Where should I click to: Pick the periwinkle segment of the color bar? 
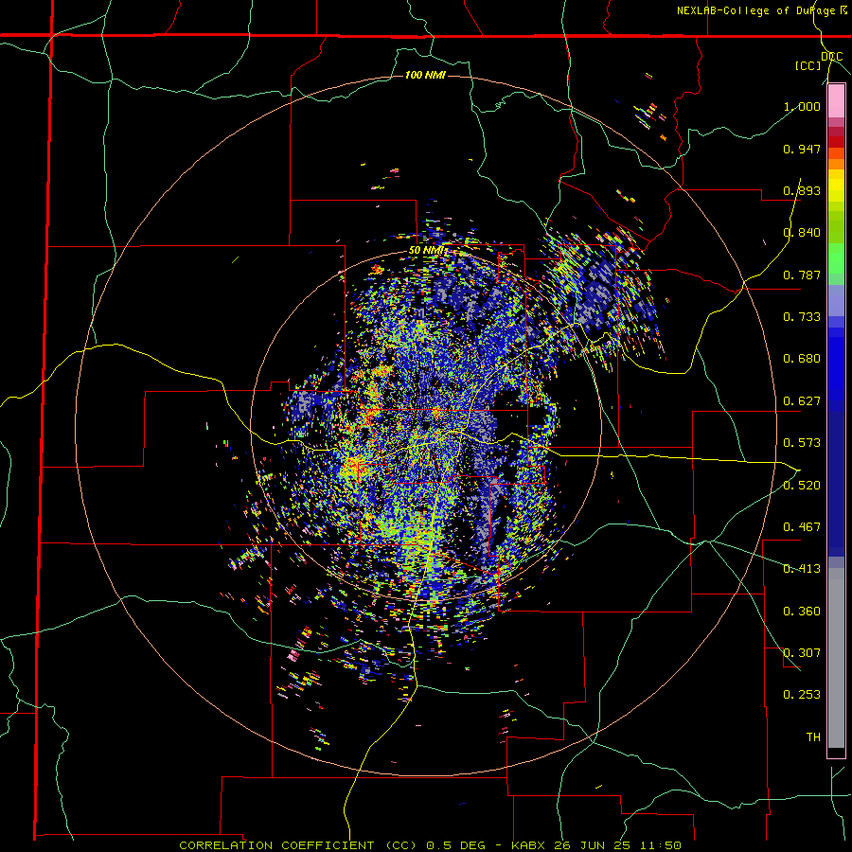point(836,300)
